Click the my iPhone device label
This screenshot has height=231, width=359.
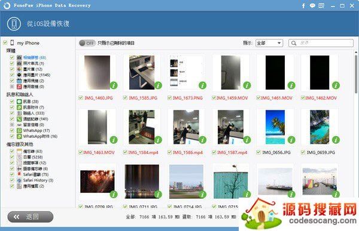[x=28, y=43]
